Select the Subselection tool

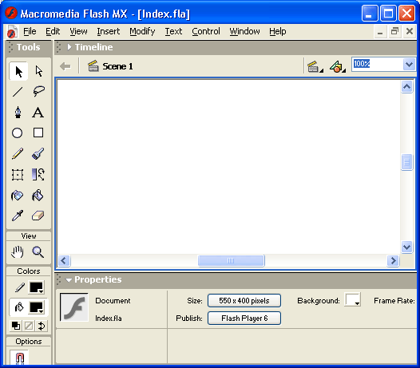(x=39, y=72)
